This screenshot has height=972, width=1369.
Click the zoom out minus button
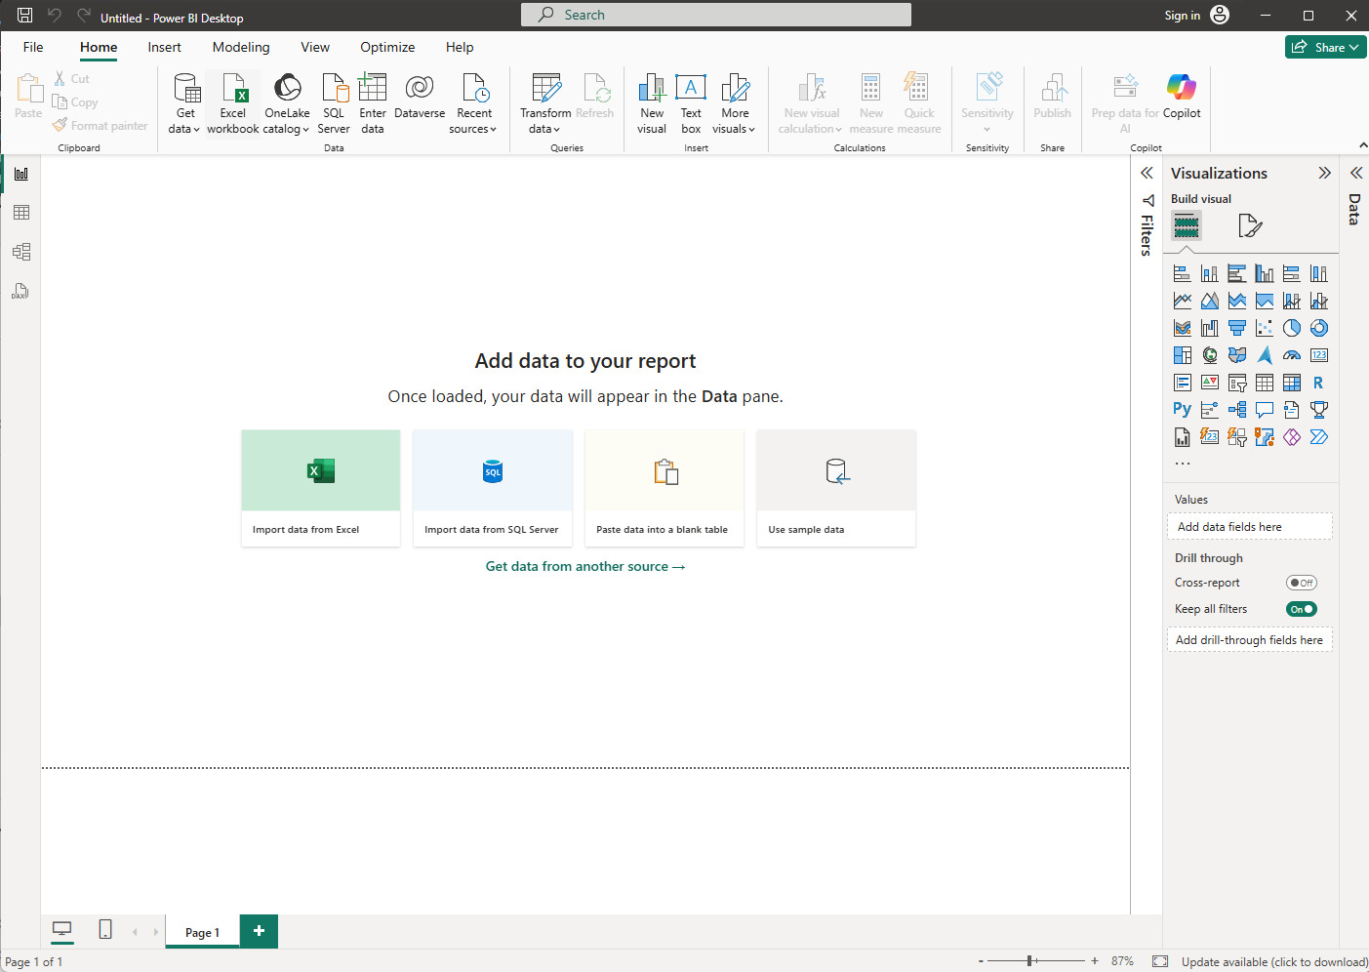click(981, 961)
